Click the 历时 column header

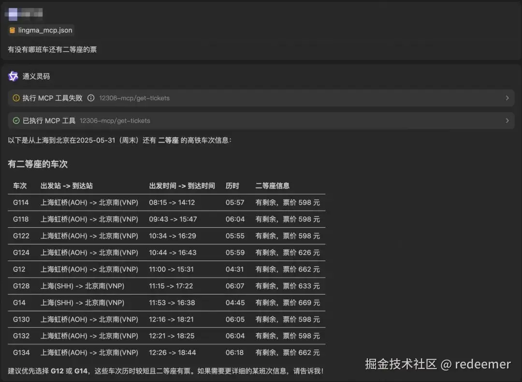232,186
